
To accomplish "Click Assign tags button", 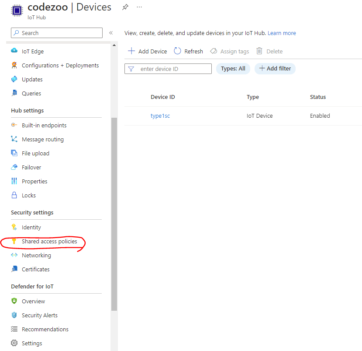I will coord(230,51).
